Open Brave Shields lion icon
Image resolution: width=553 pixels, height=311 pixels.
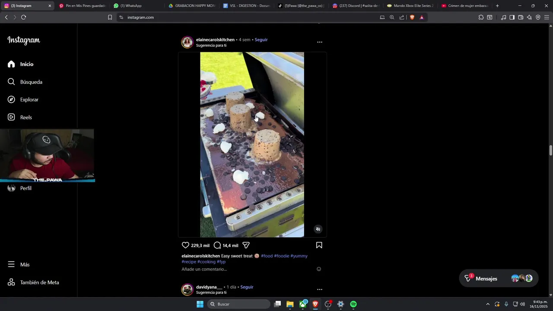click(412, 17)
